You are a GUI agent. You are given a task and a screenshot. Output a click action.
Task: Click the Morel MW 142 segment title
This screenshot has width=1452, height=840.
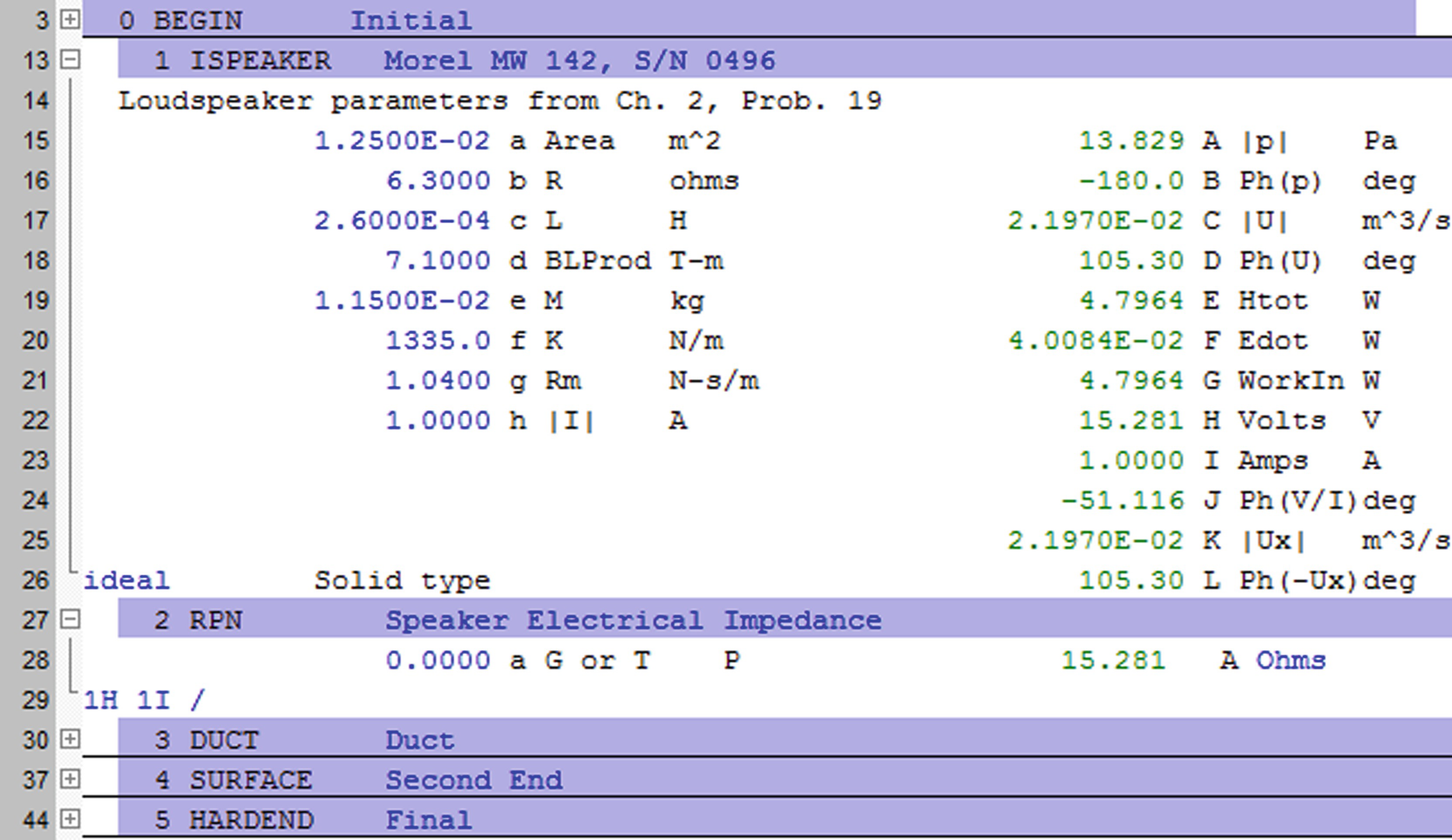coord(579,60)
